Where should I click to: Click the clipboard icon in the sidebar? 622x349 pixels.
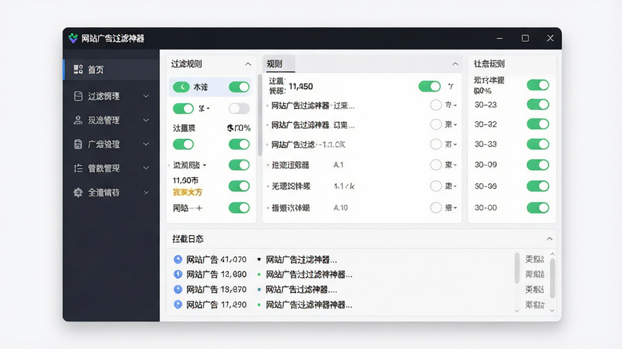click(78, 144)
